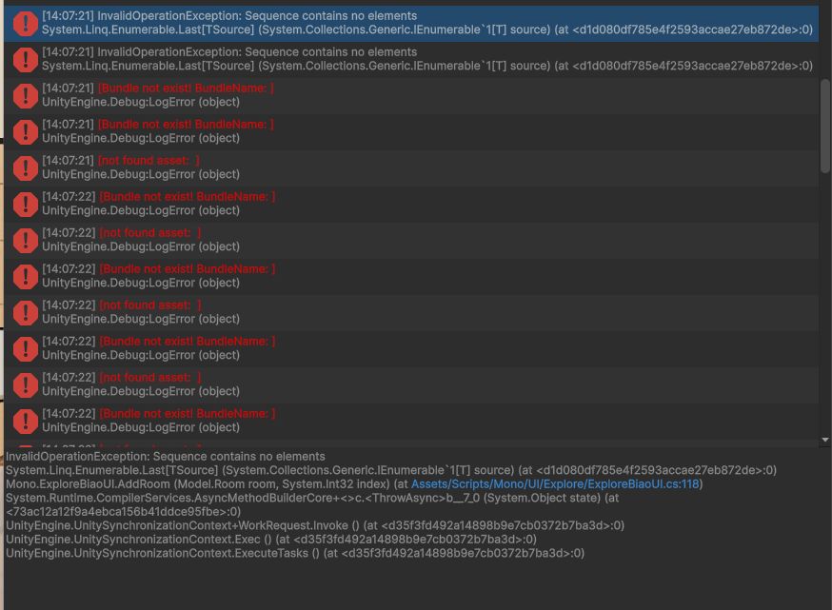The image size is (832, 610).
Task: Click the error icon beside the 14:07:21 'not found asset' entry
Action: (x=26, y=168)
